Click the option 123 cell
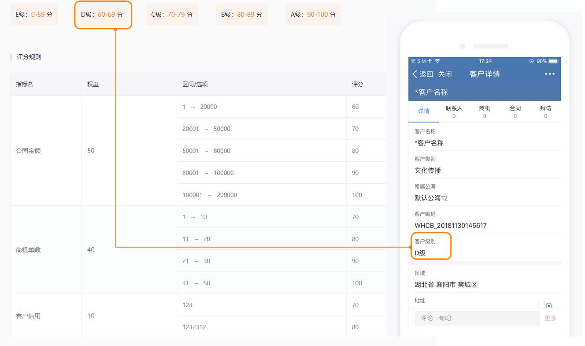 tap(262, 305)
